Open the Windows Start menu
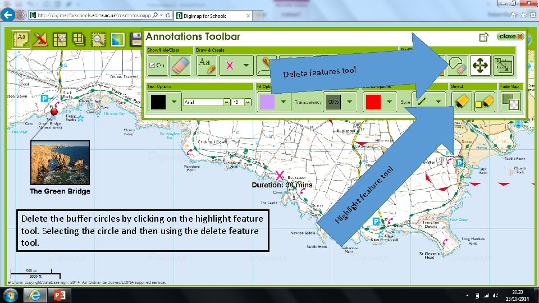 (10, 296)
